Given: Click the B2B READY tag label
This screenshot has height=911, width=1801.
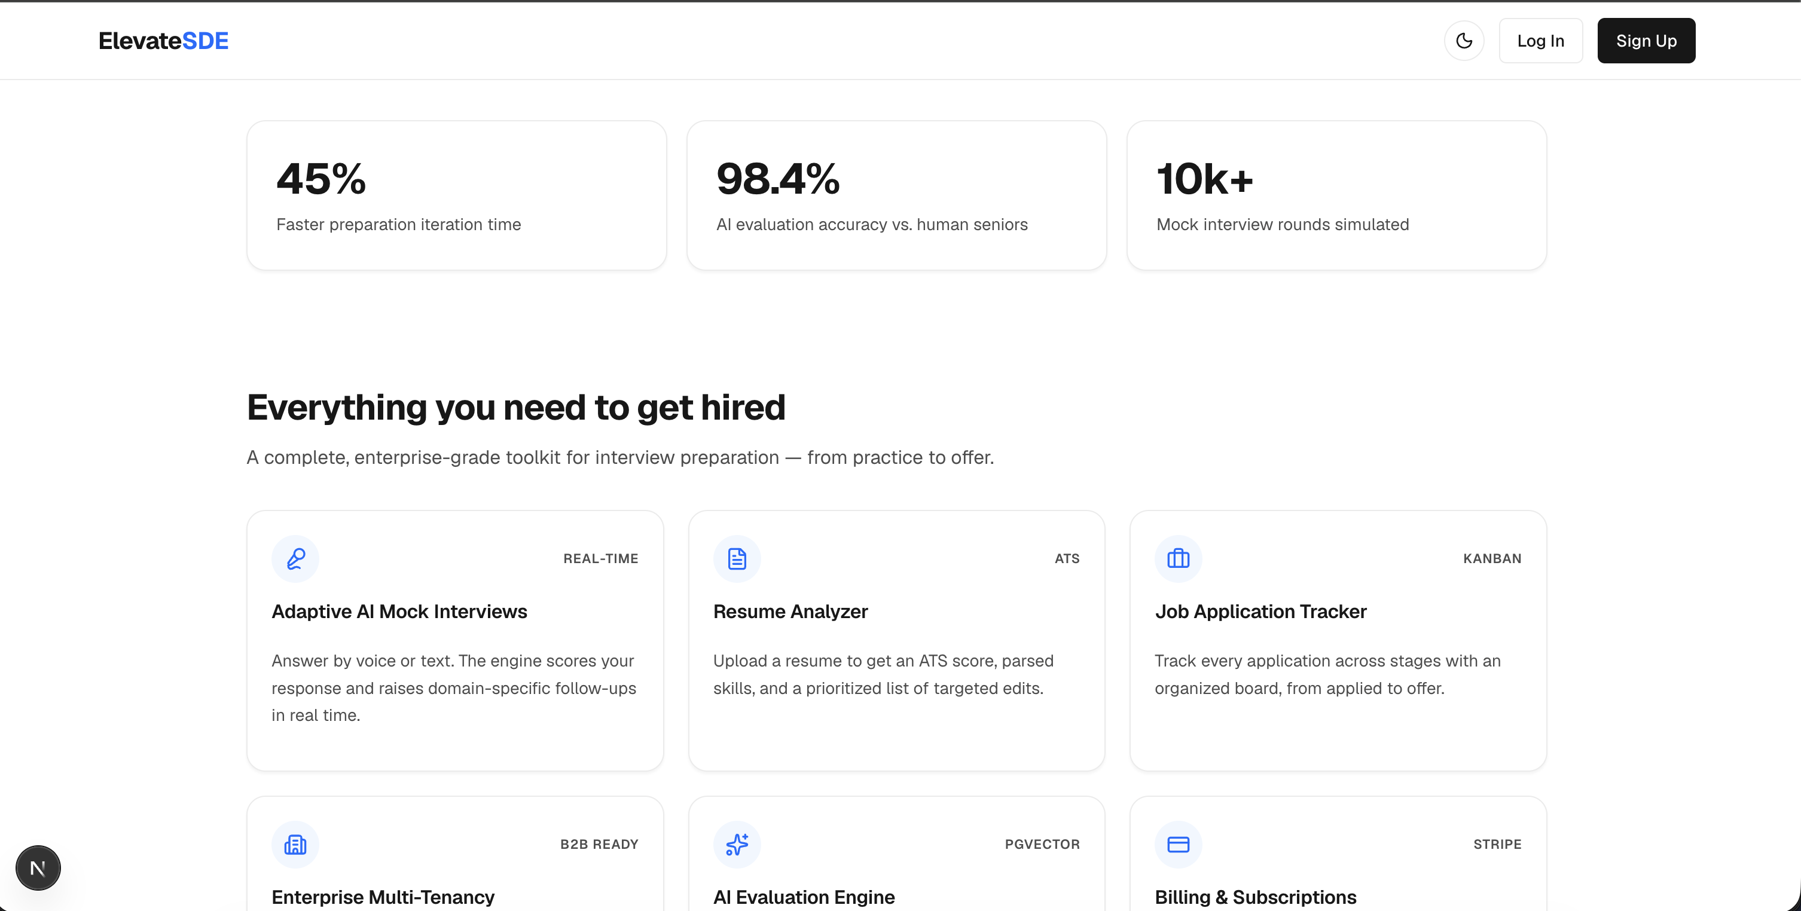Looking at the screenshot, I should pos(599,845).
